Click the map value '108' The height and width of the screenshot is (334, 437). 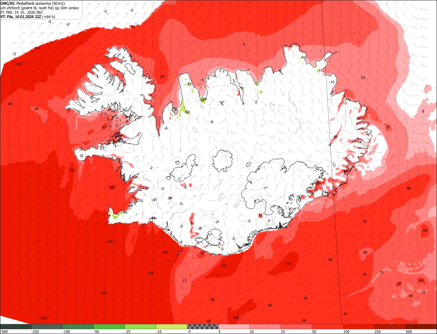pos(236,318)
